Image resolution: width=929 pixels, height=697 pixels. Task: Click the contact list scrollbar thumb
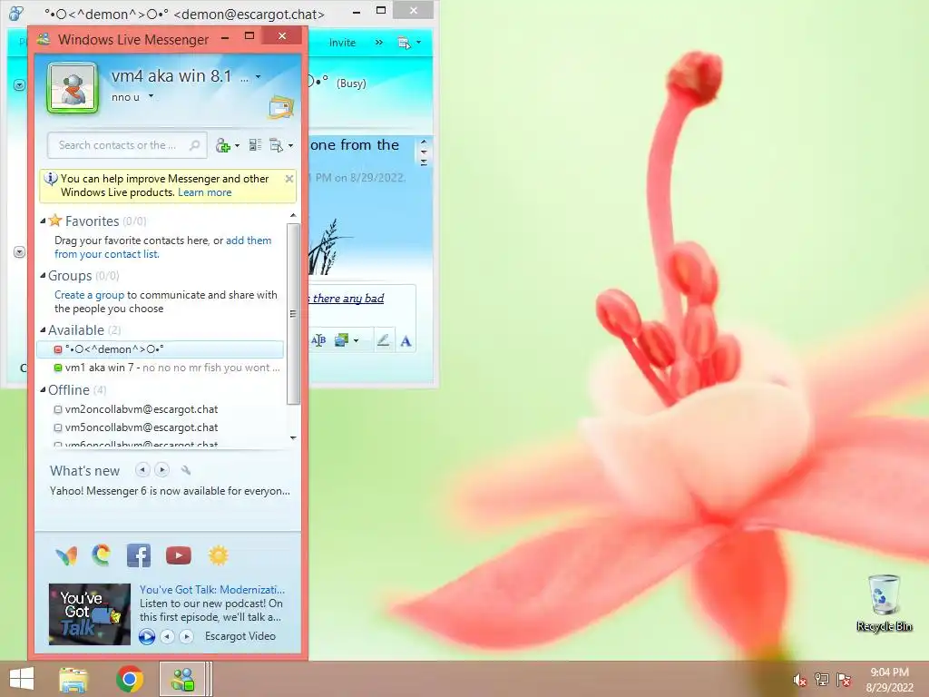[x=293, y=313]
